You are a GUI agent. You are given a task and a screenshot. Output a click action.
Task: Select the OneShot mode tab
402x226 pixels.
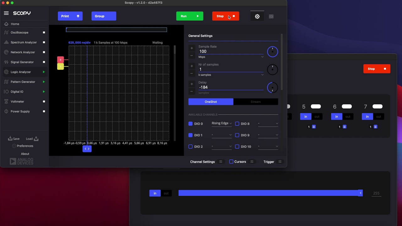pos(211,102)
